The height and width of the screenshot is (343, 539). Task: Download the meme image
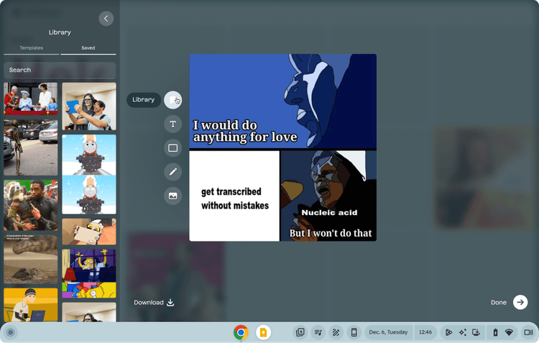[x=154, y=303]
